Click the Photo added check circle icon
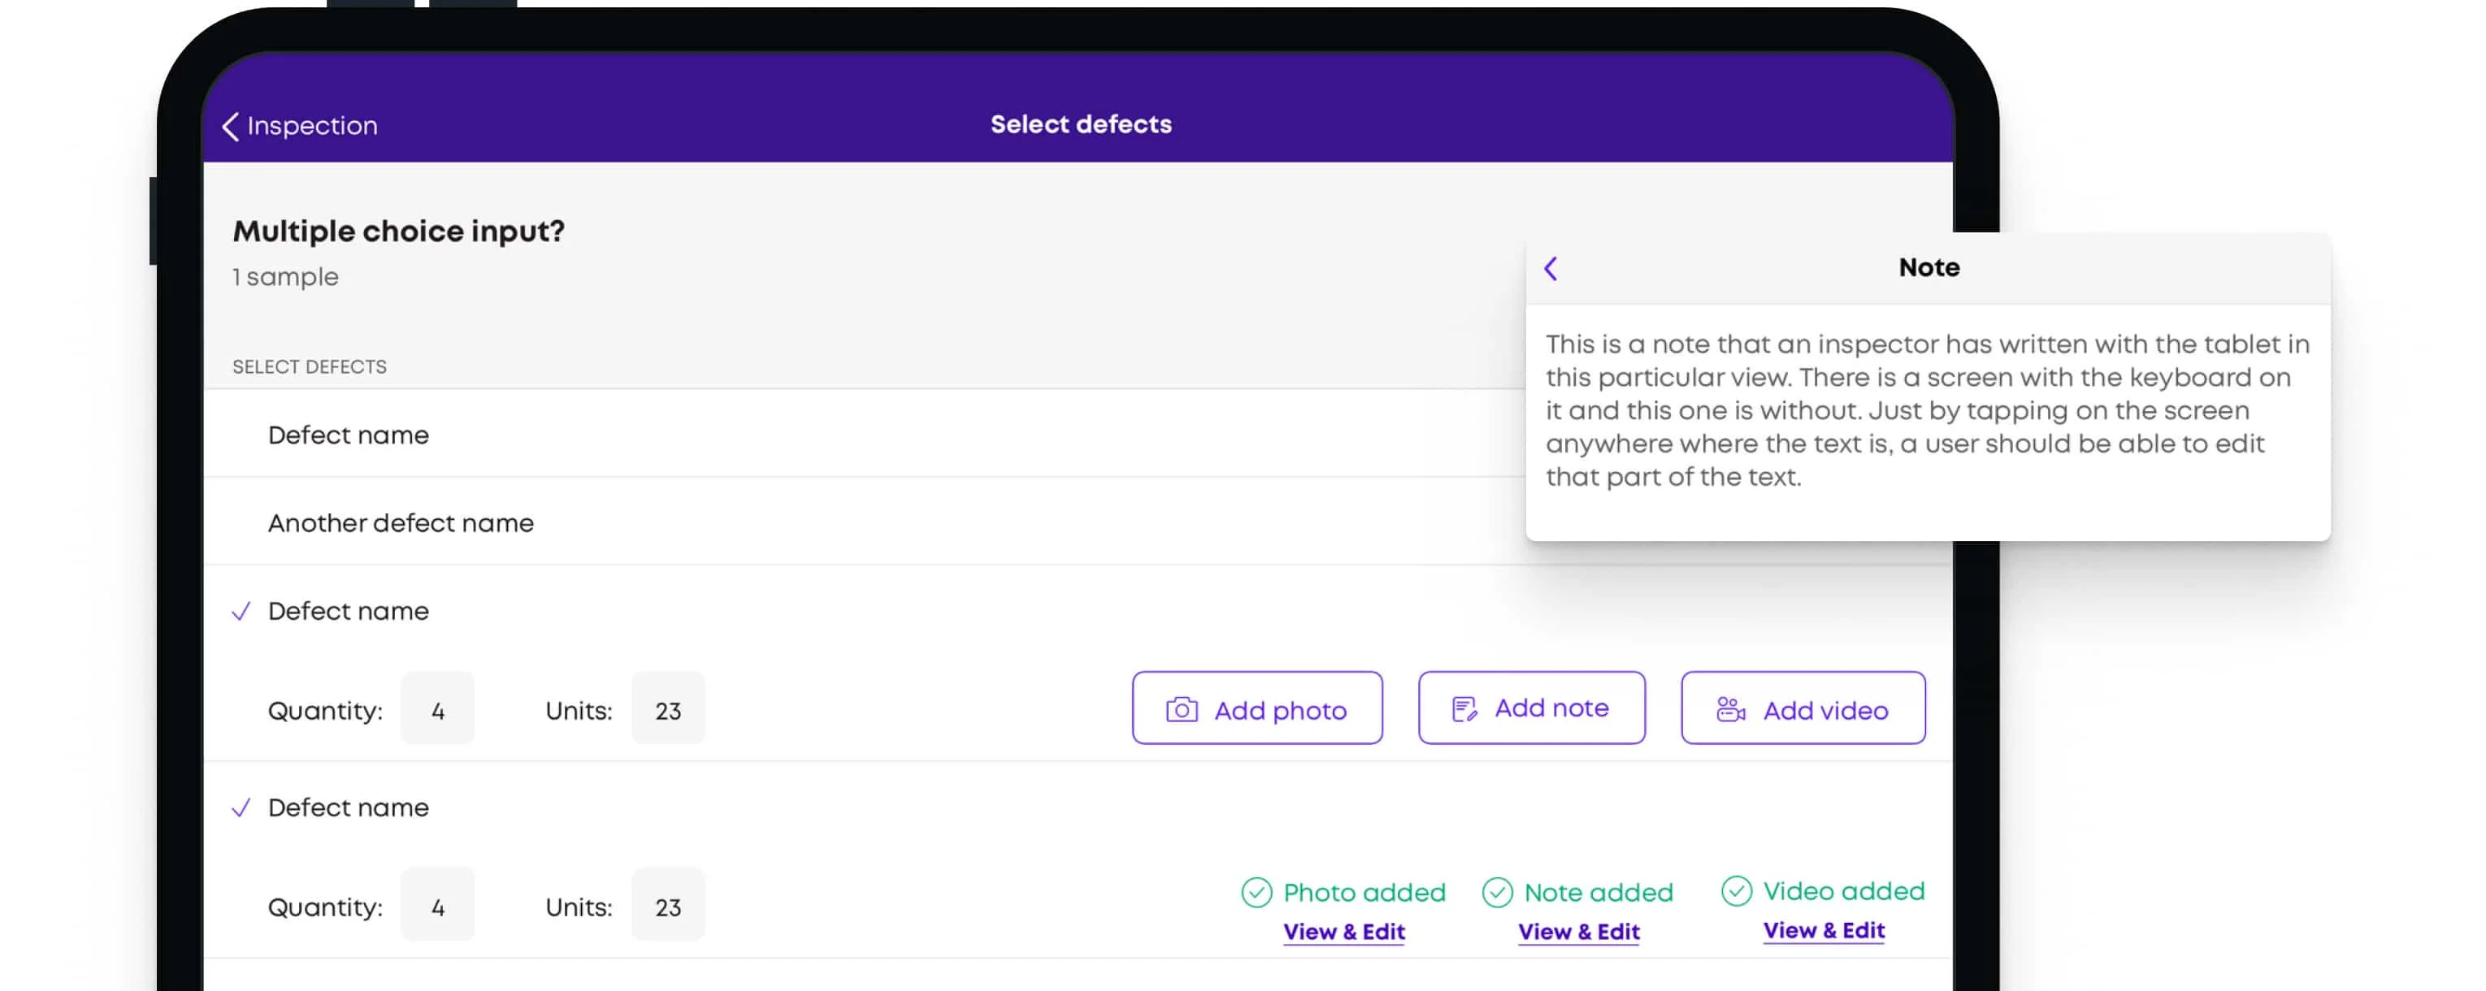This screenshot has height=991, width=2486. coord(1256,893)
